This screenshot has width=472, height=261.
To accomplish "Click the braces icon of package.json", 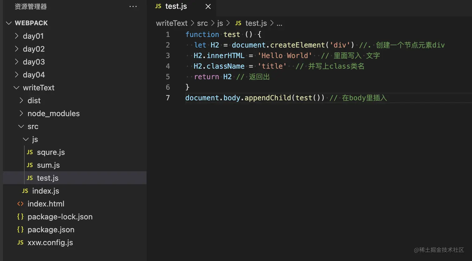I will pos(21,229).
